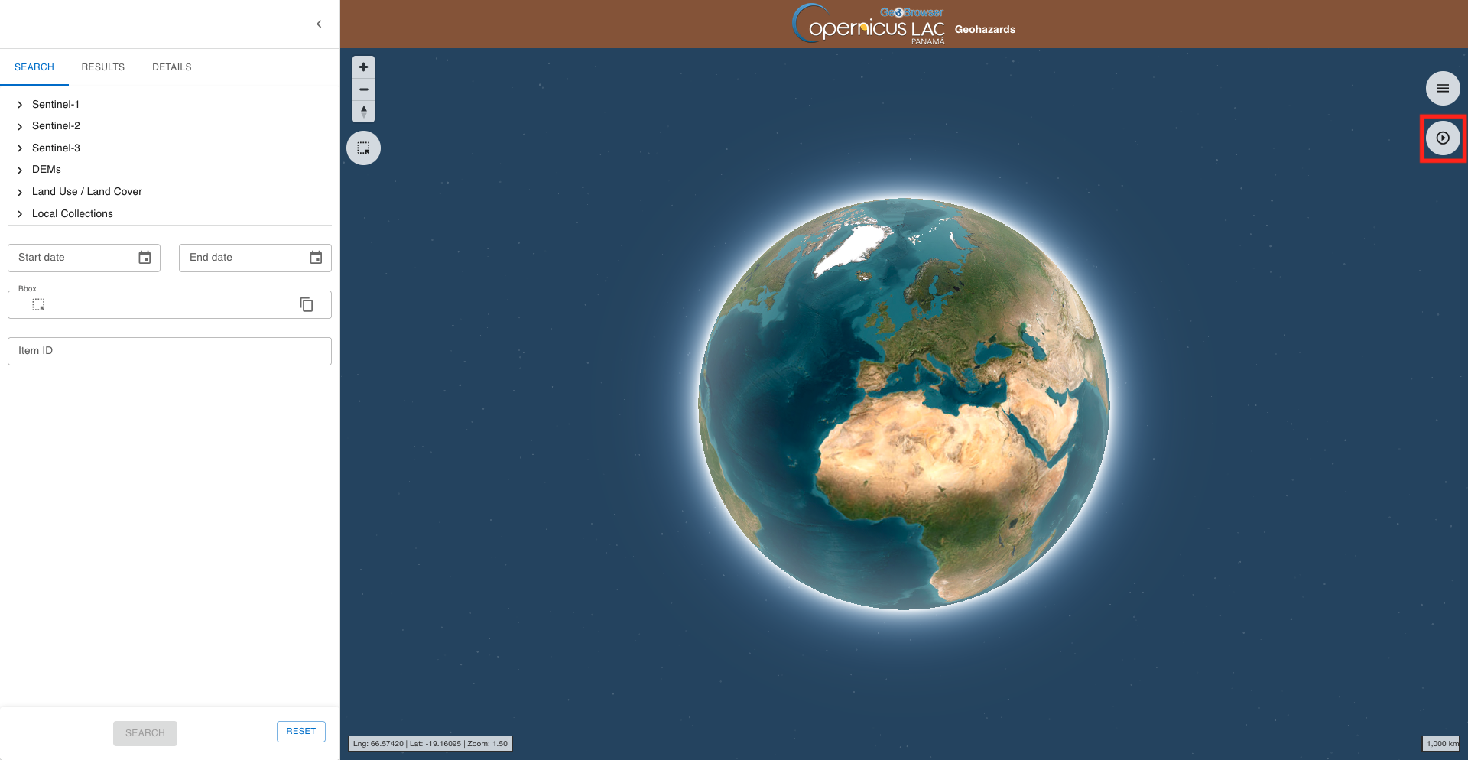This screenshot has height=760, width=1468.
Task: Zoom in on the map
Action: [364, 67]
